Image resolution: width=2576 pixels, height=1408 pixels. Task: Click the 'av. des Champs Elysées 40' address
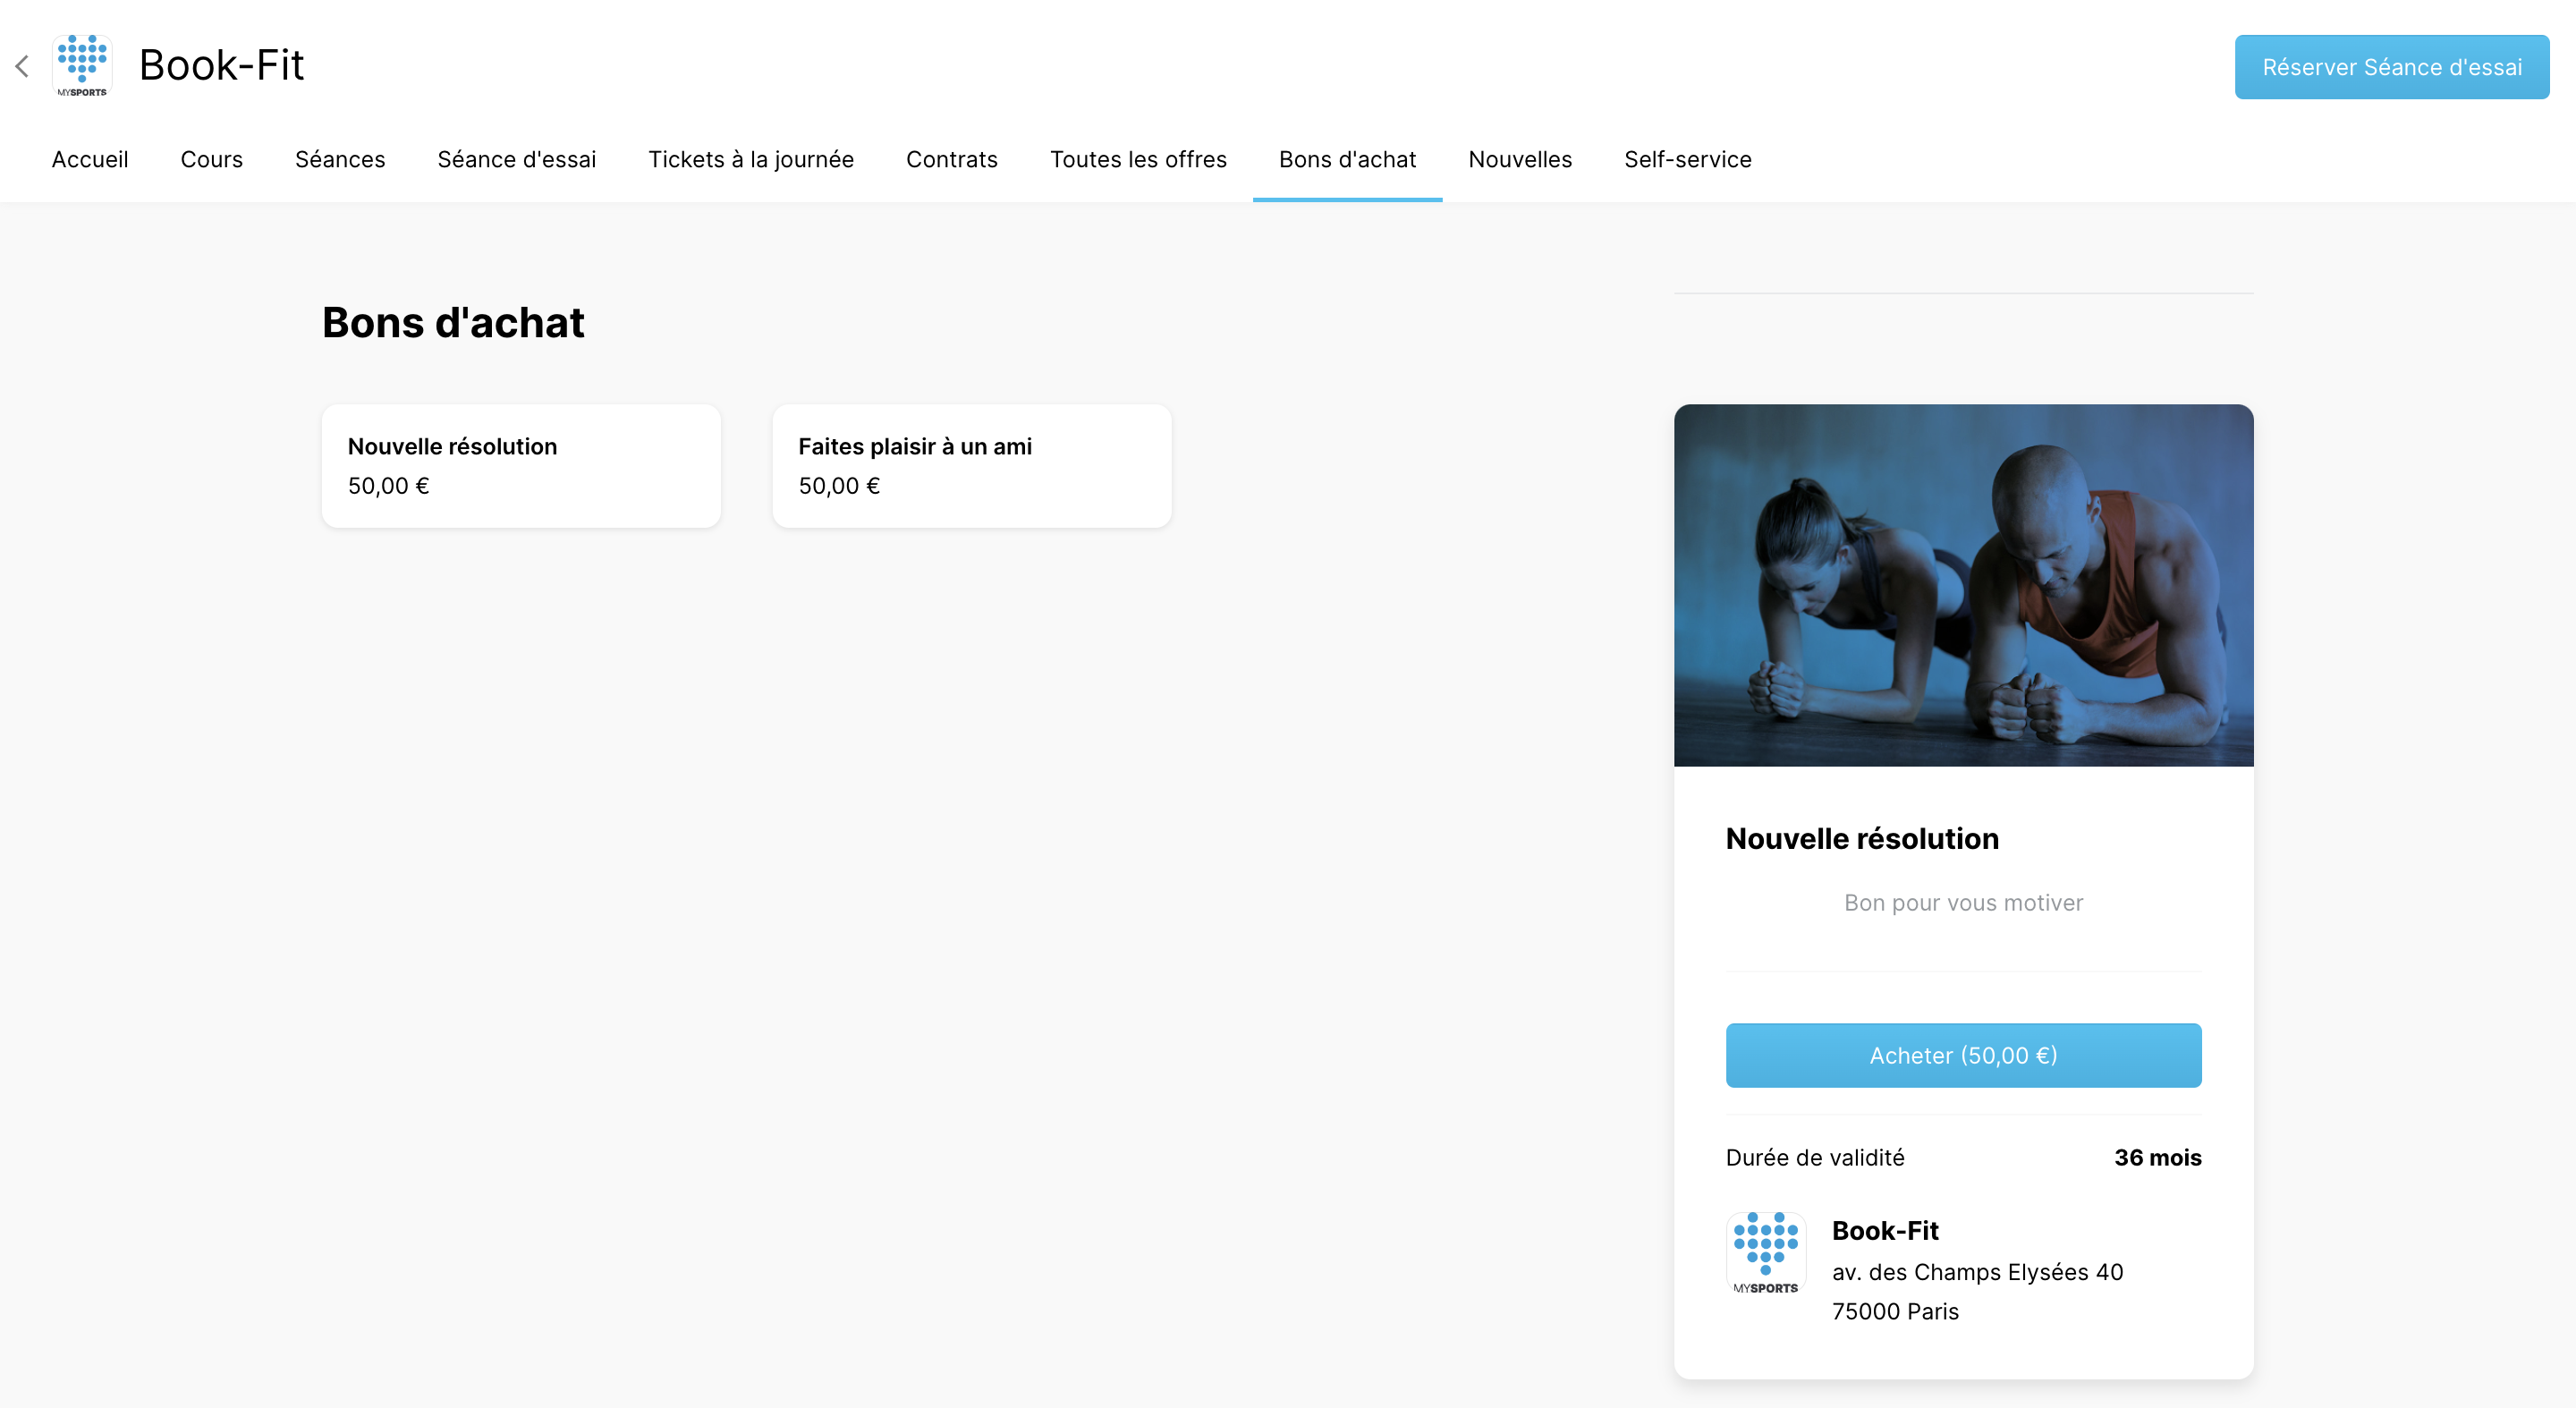1977,1272
